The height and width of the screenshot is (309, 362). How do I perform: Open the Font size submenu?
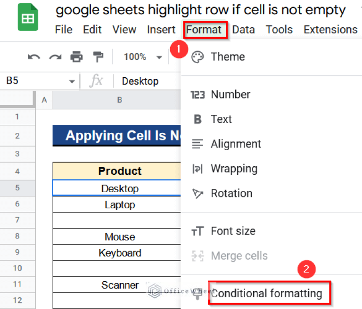pos(233,231)
